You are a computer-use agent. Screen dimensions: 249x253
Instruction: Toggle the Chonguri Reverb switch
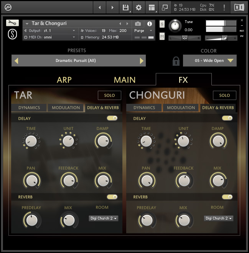click(x=227, y=197)
